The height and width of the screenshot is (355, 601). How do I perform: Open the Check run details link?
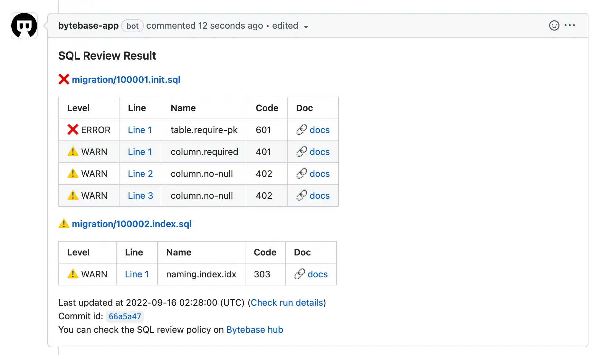(x=287, y=302)
